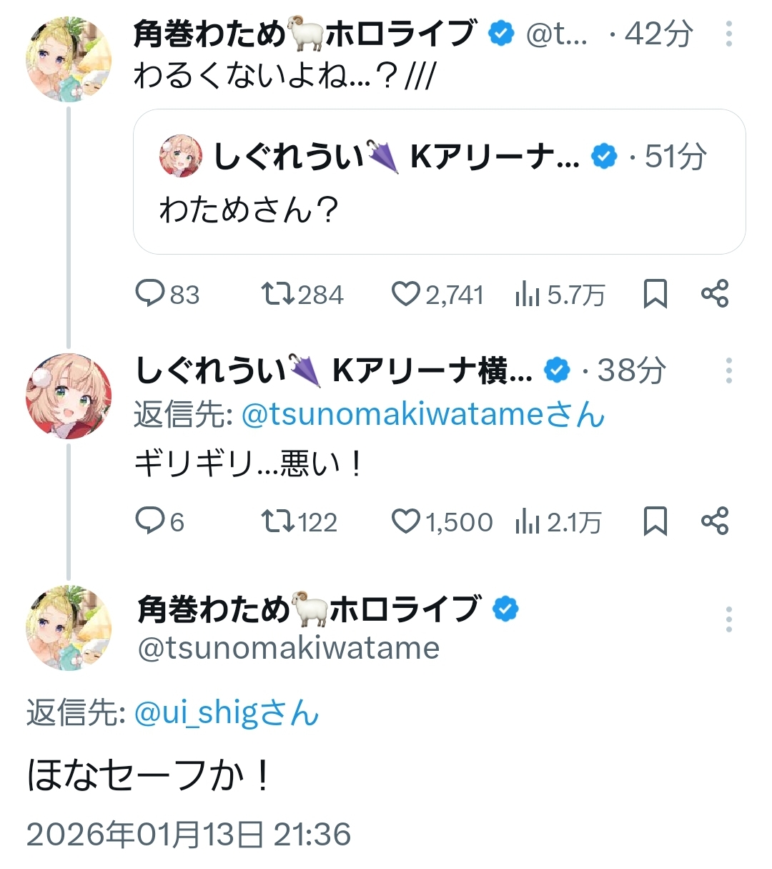Retweet the ギリギリ...悪い! reply
This screenshot has height=869, width=772.
[x=277, y=521]
